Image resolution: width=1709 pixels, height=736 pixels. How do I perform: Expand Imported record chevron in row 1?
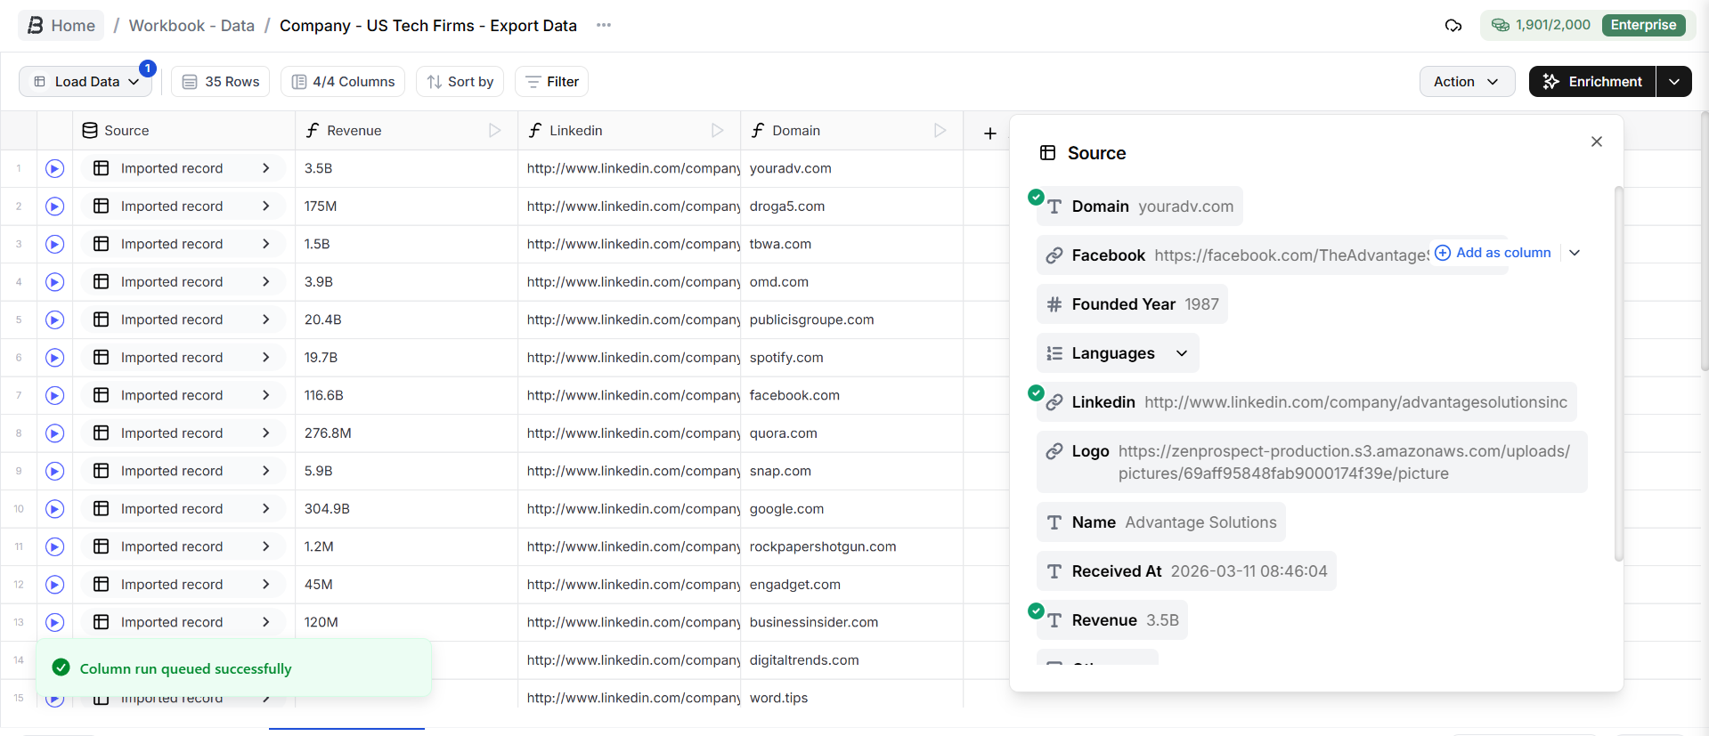coord(265,168)
